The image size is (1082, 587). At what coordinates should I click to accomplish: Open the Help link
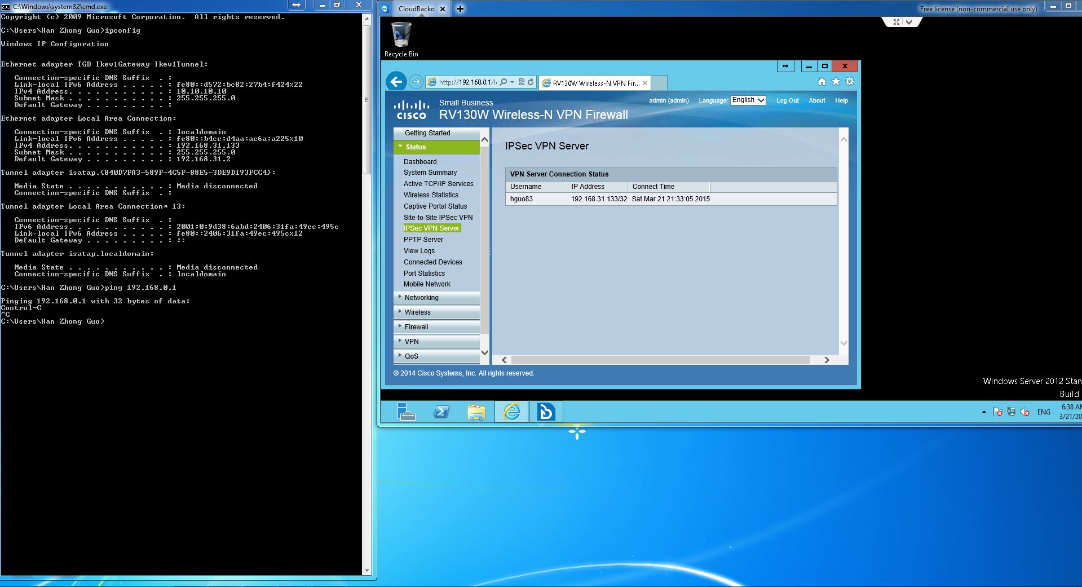pos(841,100)
